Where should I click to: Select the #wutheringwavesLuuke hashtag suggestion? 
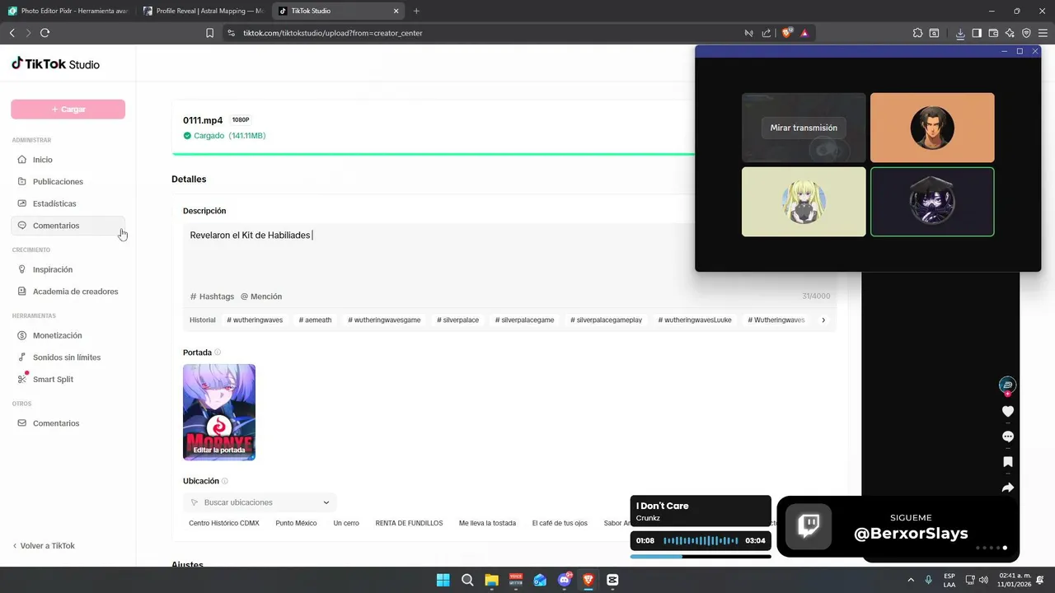coord(695,320)
